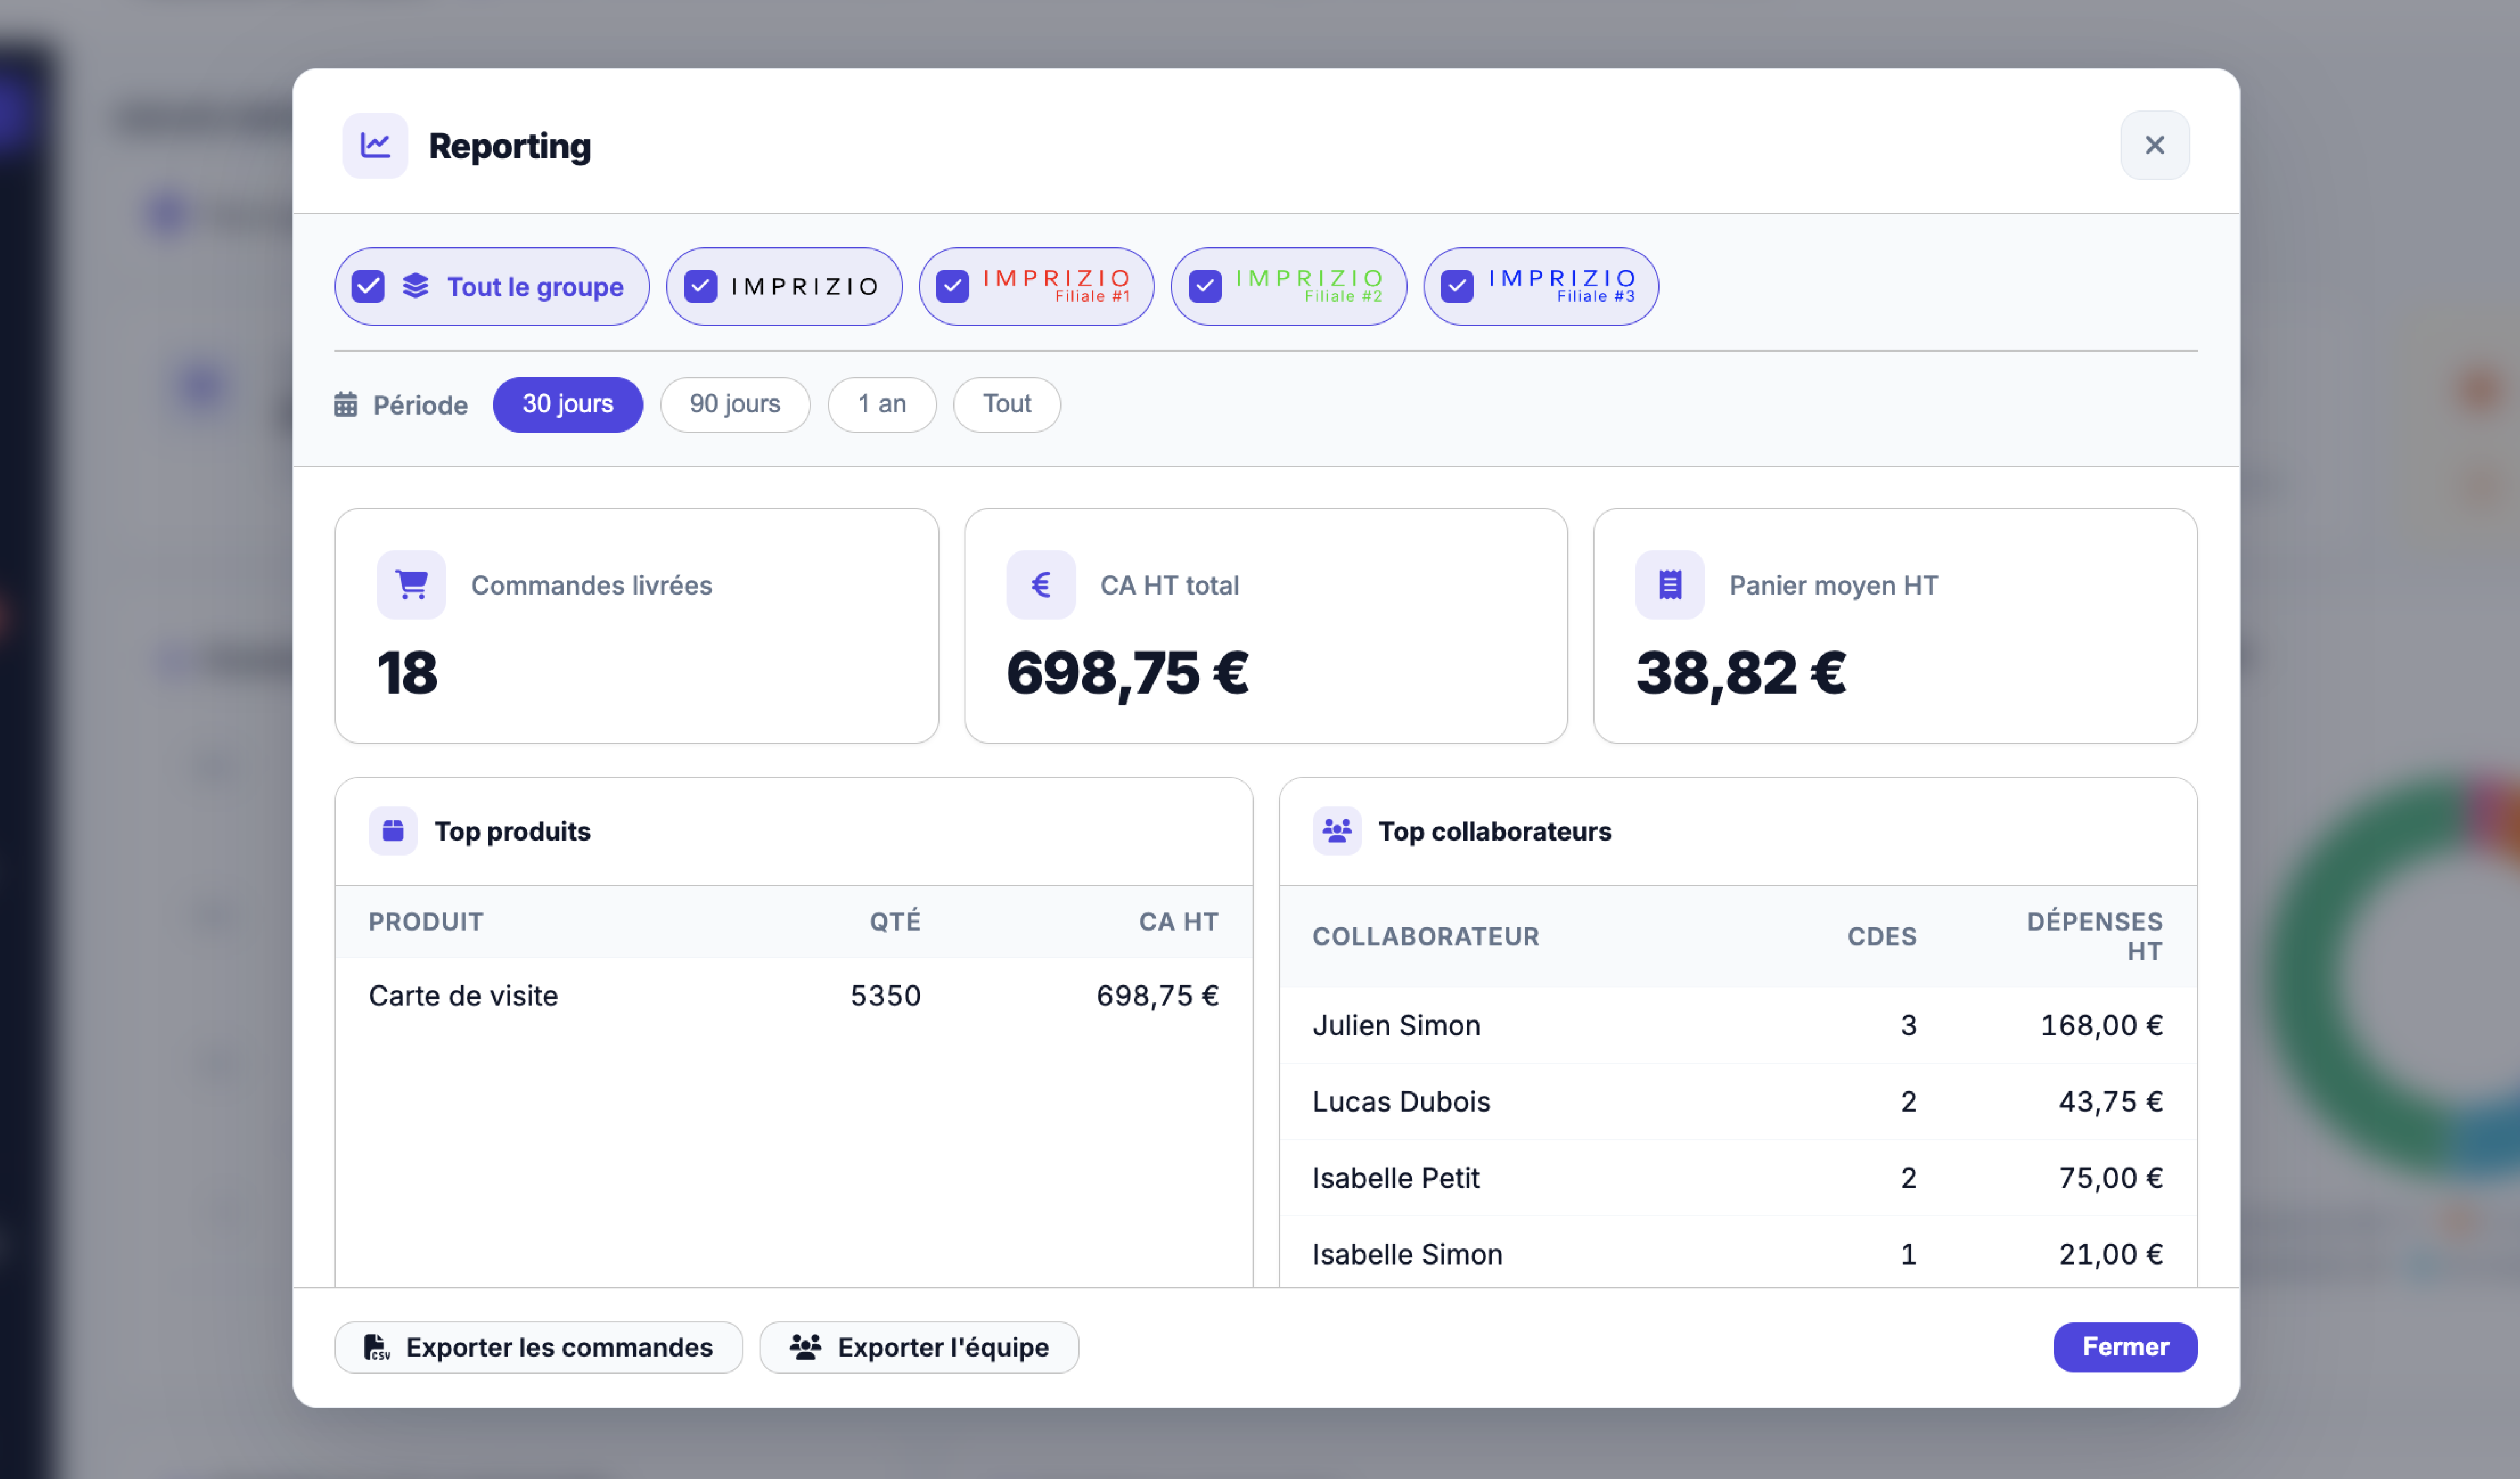Click the calendar icon beside Période
Screen dimensions: 2520x1479
coord(346,405)
